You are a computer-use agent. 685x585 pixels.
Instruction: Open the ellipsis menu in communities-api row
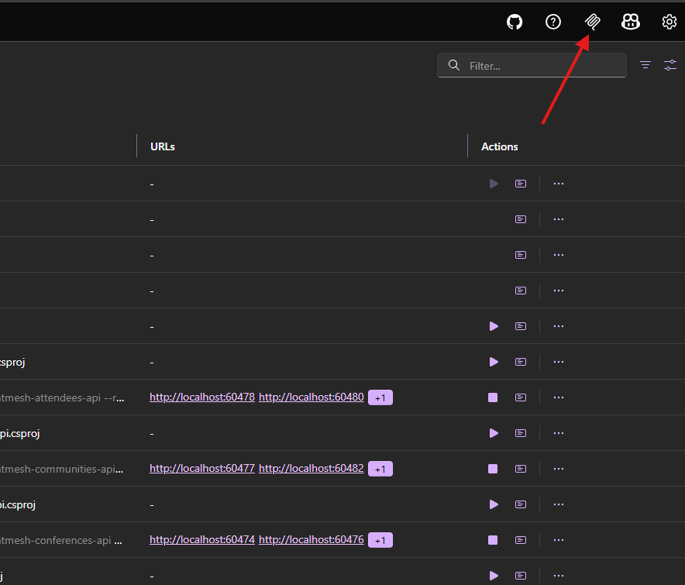click(x=559, y=469)
